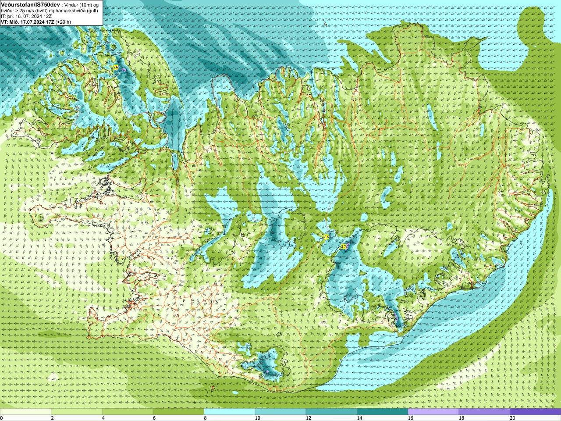The image size is (561, 421).
Task: Click the legend scale label "4"
Action: pos(103,418)
